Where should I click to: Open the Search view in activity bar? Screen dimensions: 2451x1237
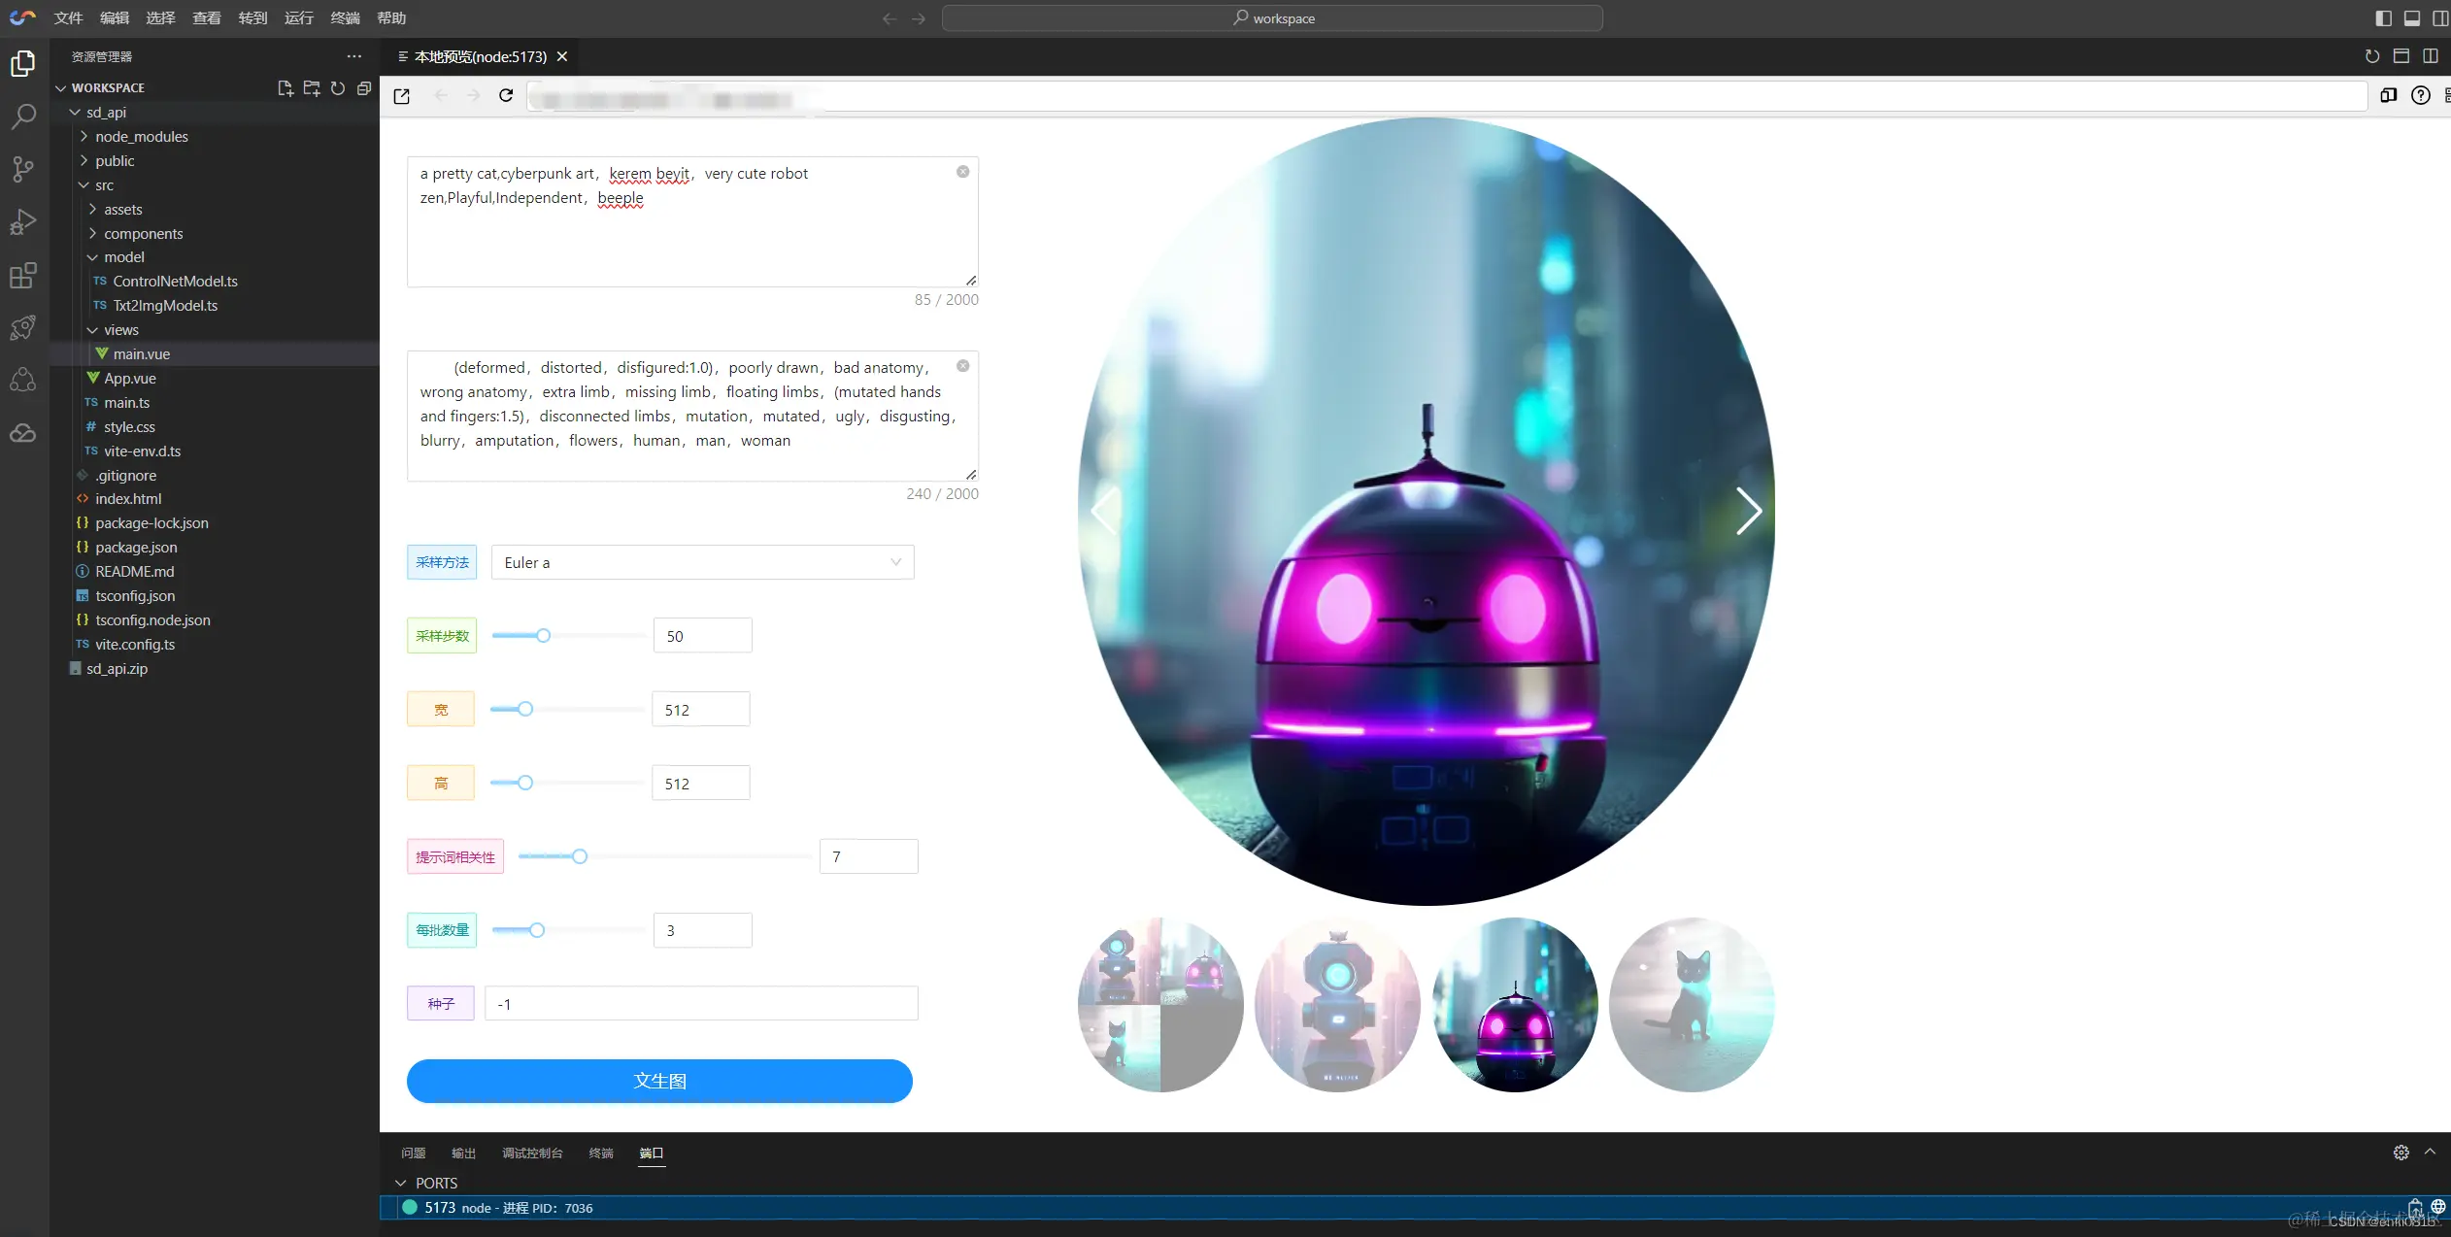[x=23, y=117]
